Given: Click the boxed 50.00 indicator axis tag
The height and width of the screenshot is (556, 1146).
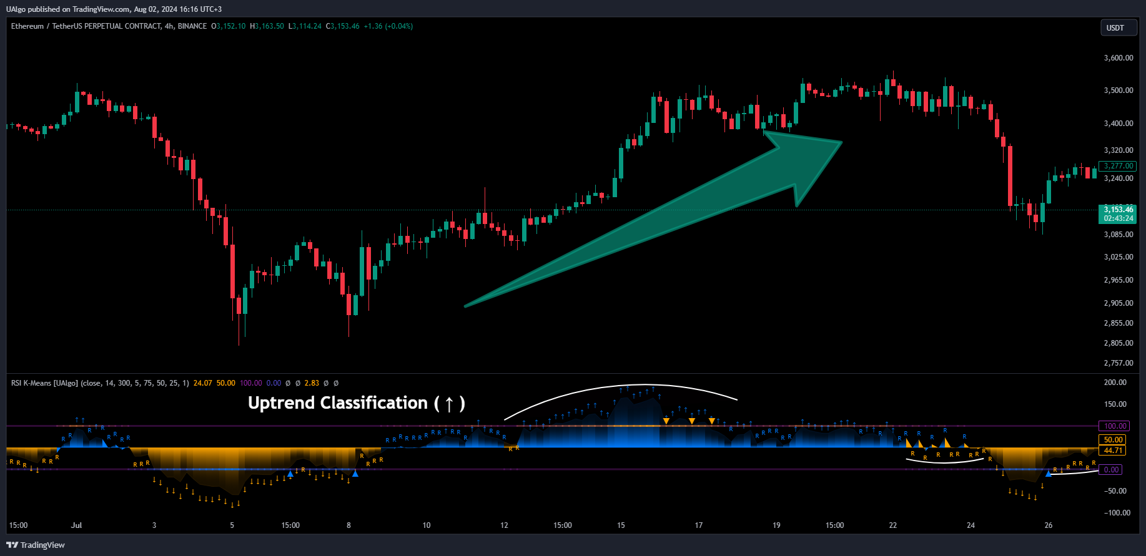Looking at the screenshot, I should (1114, 440).
